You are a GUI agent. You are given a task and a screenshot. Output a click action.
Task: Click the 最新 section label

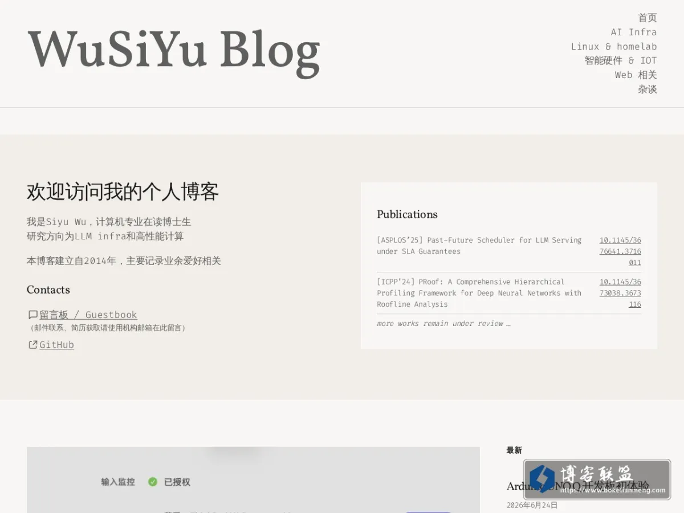[514, 450]
